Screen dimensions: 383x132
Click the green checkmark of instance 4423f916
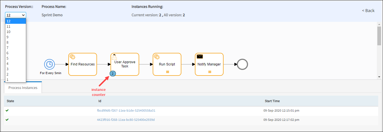7,120
